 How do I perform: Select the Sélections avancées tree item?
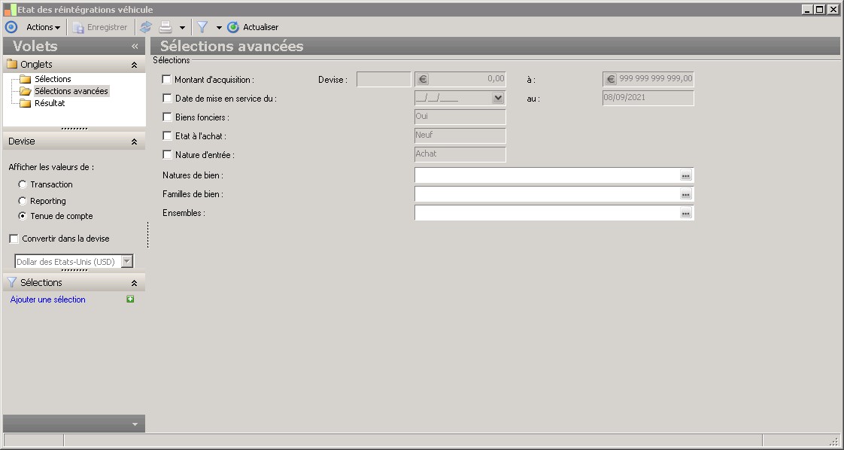tap(71, 91)
